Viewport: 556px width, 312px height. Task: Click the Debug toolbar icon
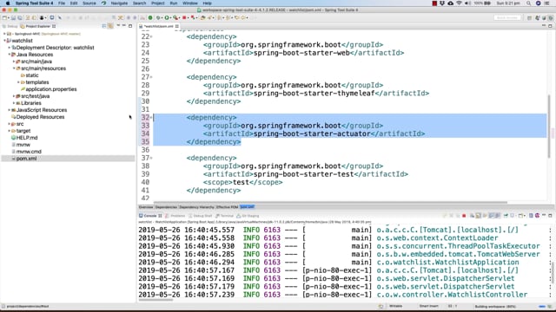click(158, 17)
